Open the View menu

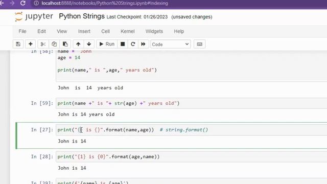[62, 31]
